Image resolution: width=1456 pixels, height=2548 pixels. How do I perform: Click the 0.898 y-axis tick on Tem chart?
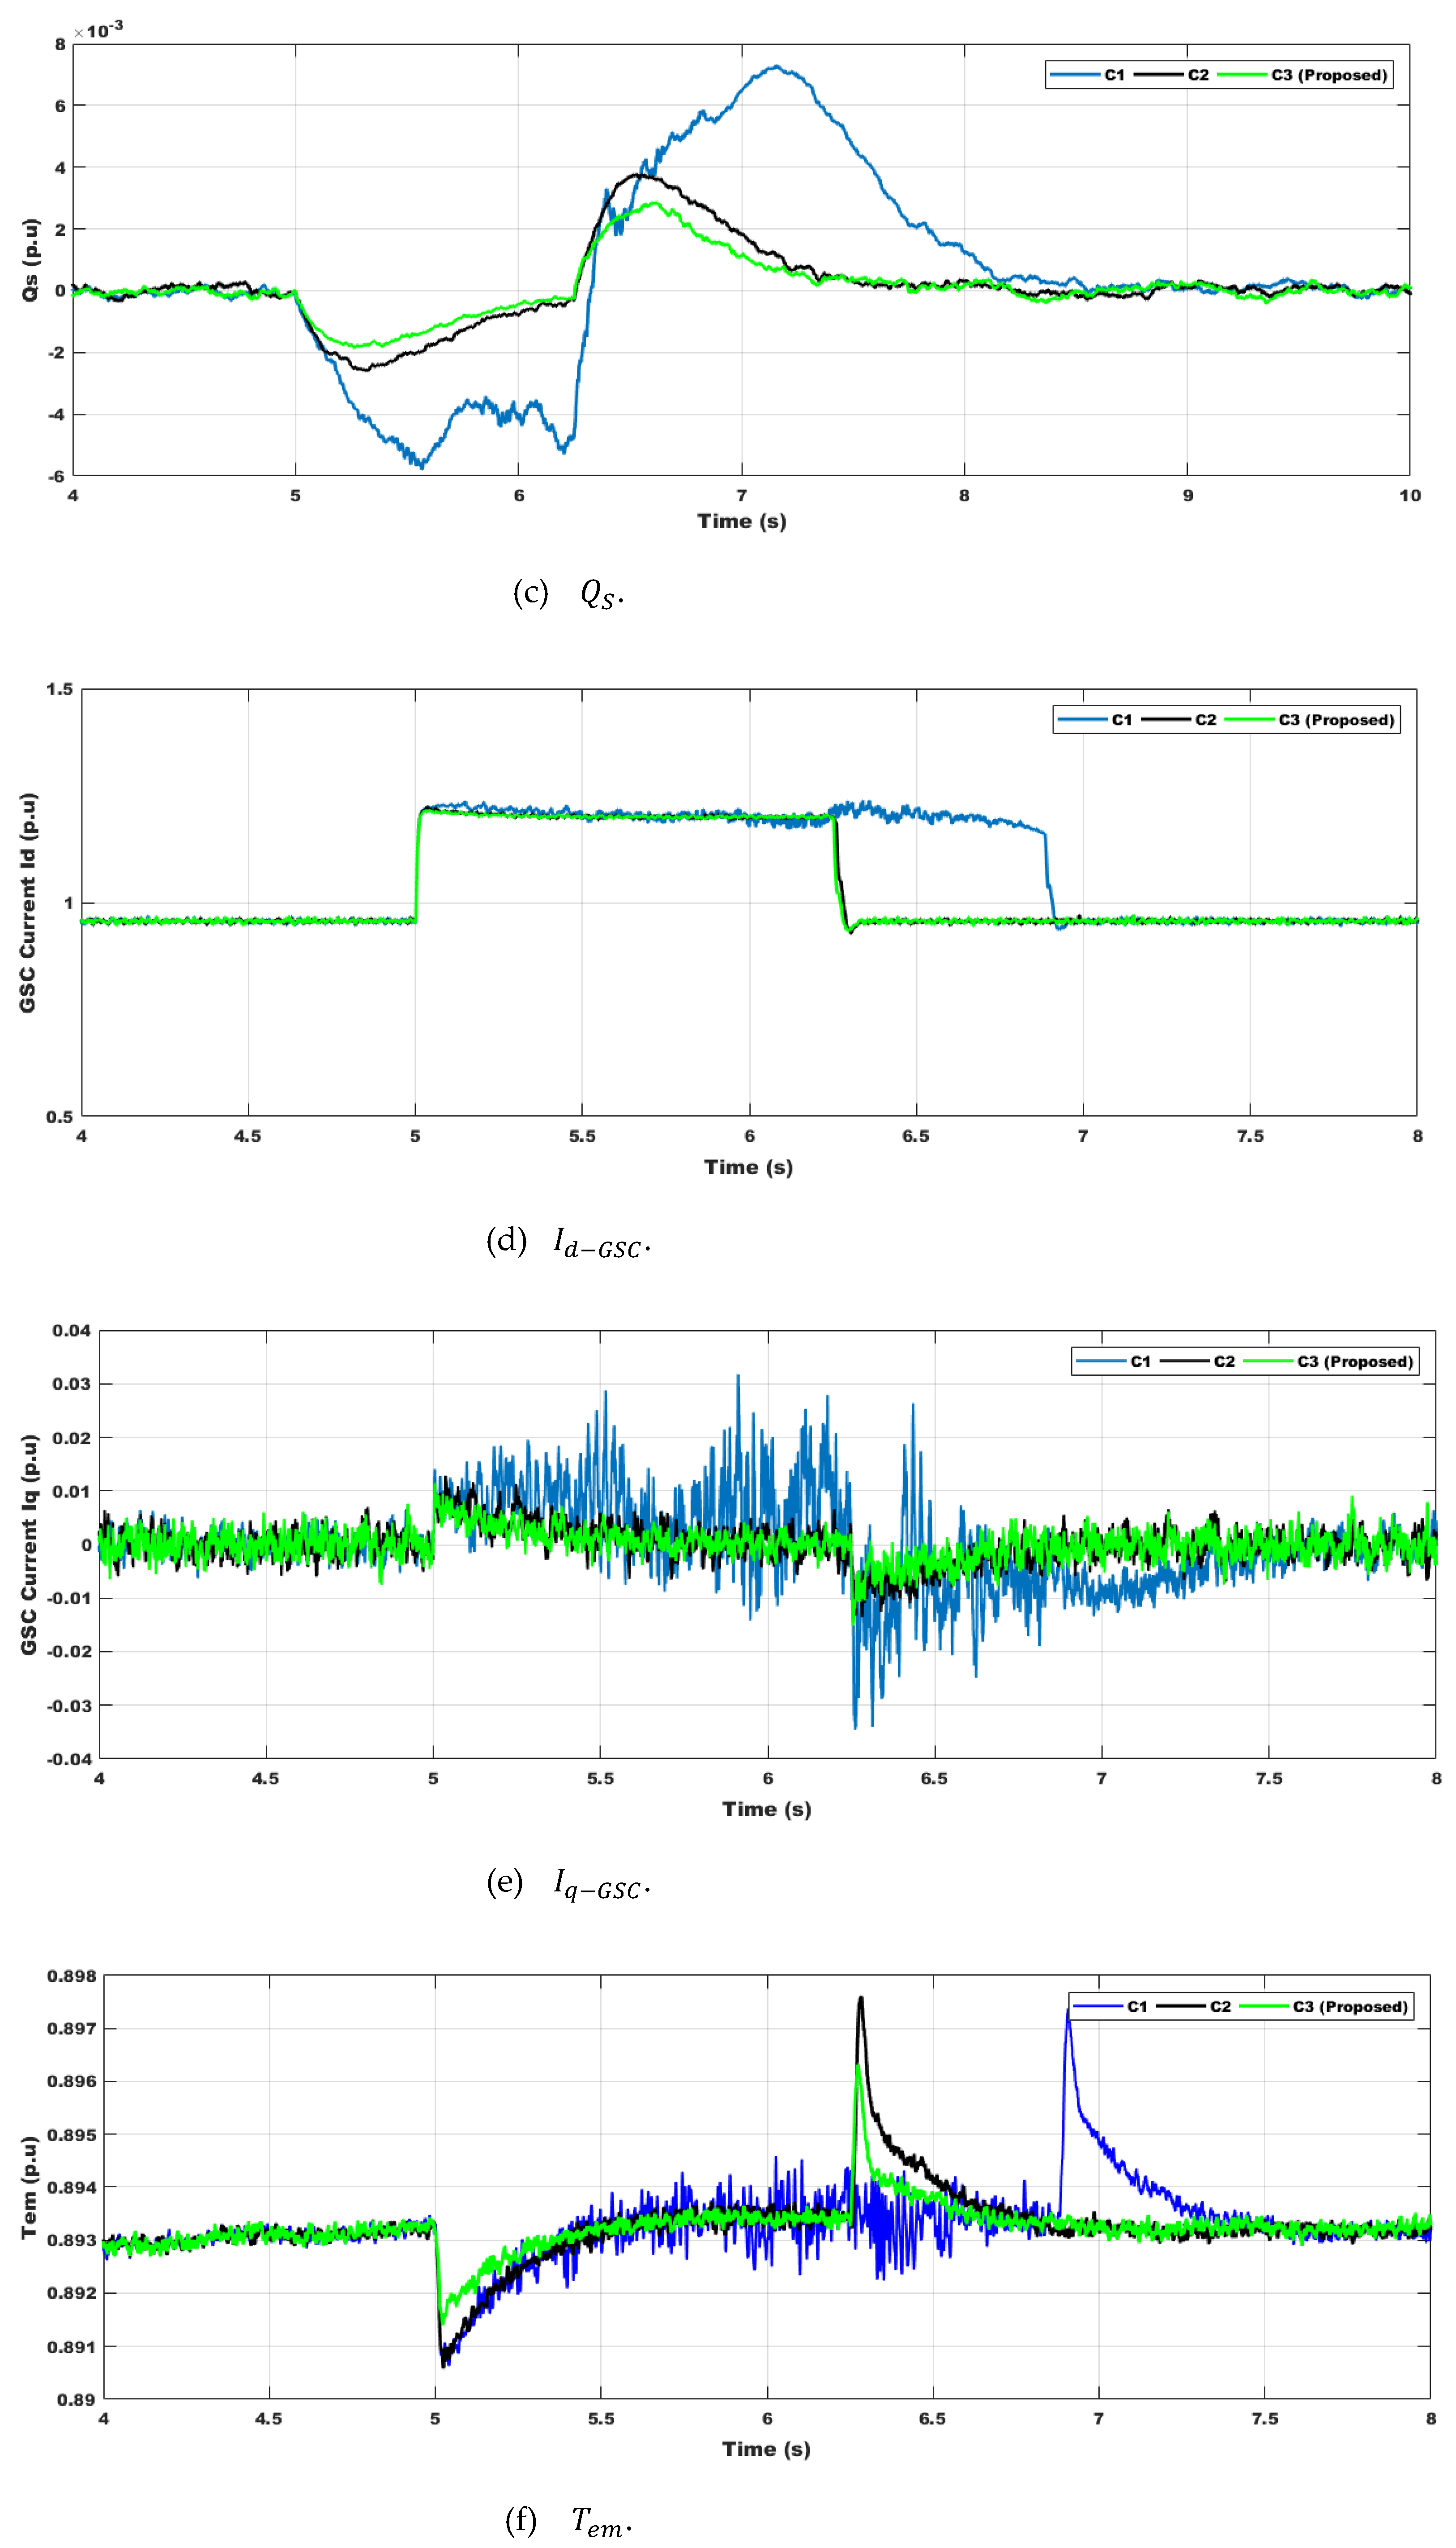(x=72, y=1976)
